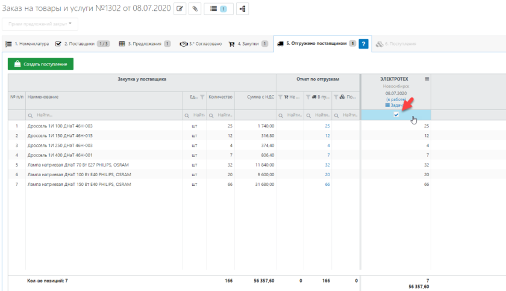Select the '4. Закупки' tab
The width and height of the screenshot is (506, 291).
click(x=248, y=44)
